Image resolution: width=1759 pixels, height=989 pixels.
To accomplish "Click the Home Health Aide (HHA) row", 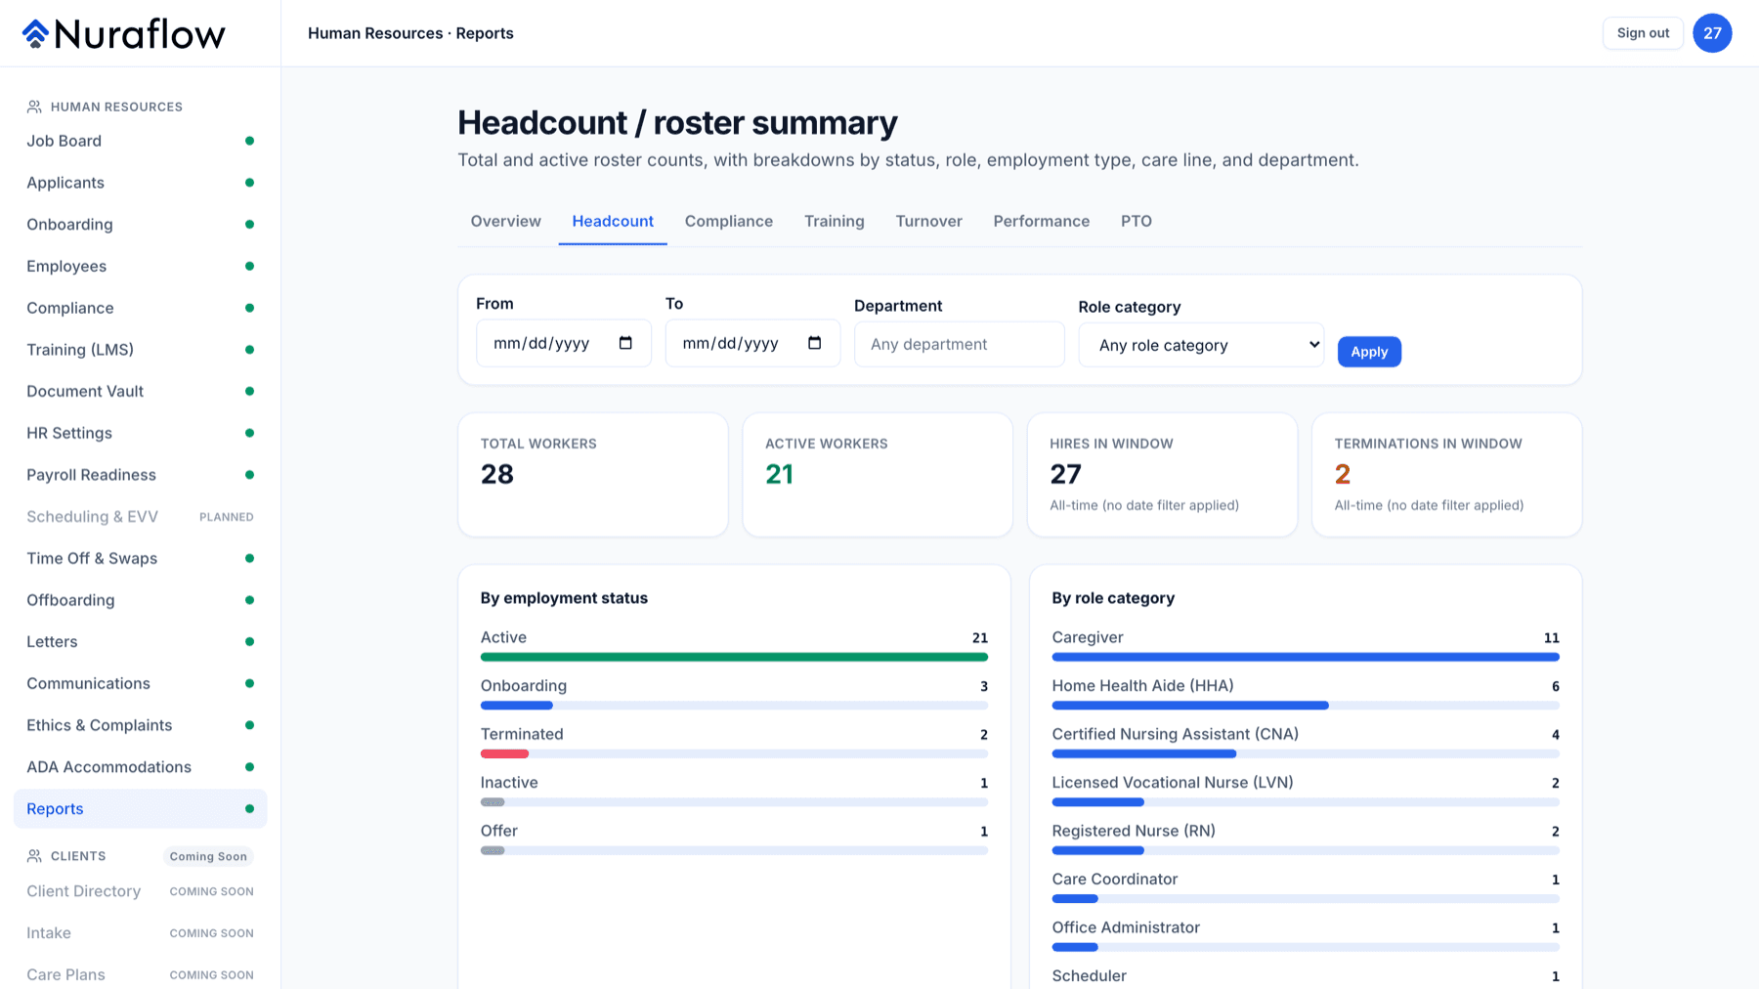I will (1306, 695).
